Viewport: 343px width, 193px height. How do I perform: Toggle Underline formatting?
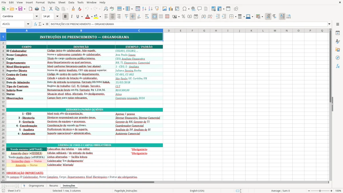click(77, 17)
